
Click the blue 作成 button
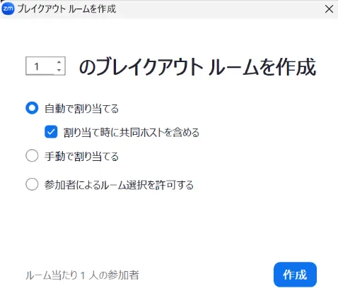[295, 275]
